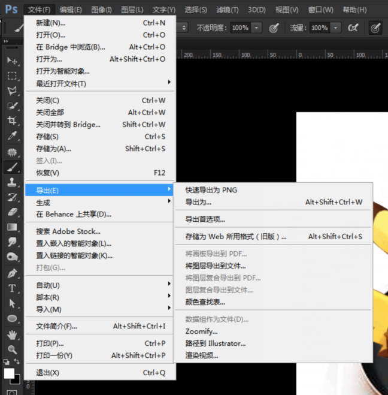Screen dimensions: 388x395
Task: Select the Brush tool in toolbox
Action: tap(12, 167)
